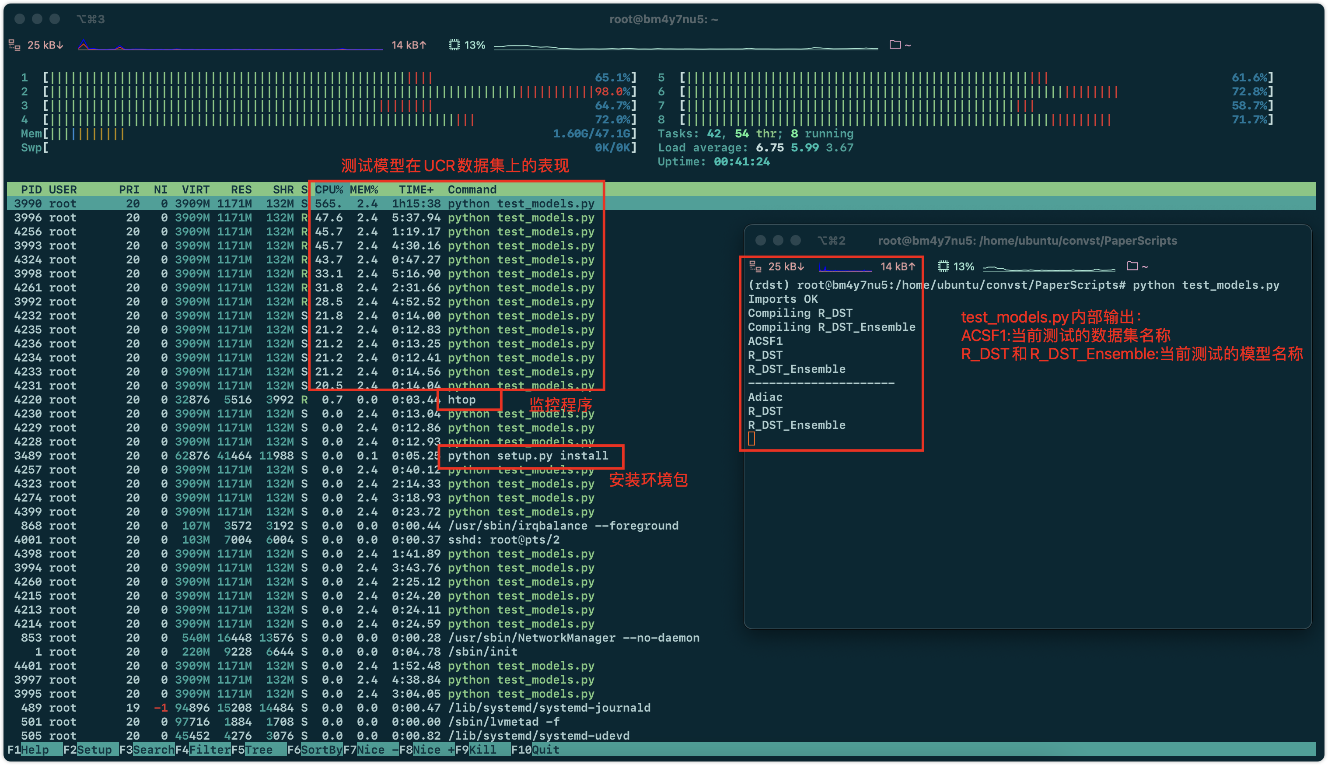Screen dimensions: 1328x765
Task: Click the Tasks: 42, 54 thr line
Action: coord(755,134)
